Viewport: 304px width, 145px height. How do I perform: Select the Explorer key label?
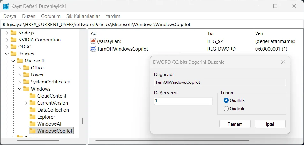(x=46, y=117)
